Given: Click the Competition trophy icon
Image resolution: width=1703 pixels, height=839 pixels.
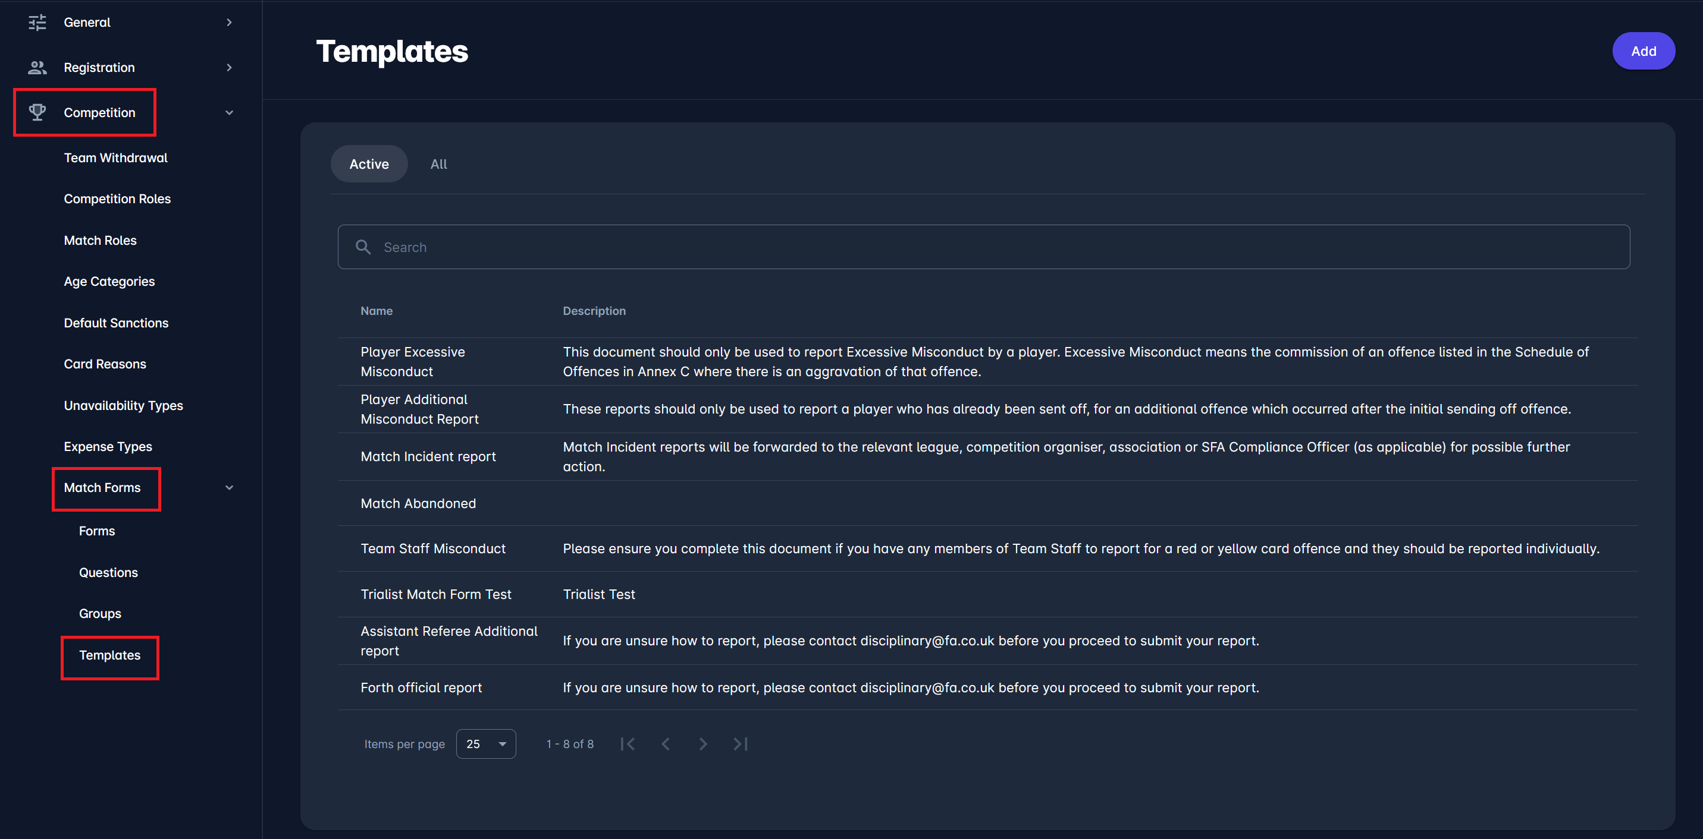Looking at the screenshot, I should (37, 112).
